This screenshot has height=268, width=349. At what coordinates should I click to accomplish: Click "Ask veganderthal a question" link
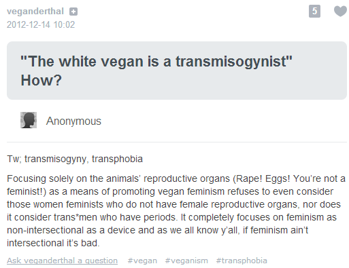point(62,261)
